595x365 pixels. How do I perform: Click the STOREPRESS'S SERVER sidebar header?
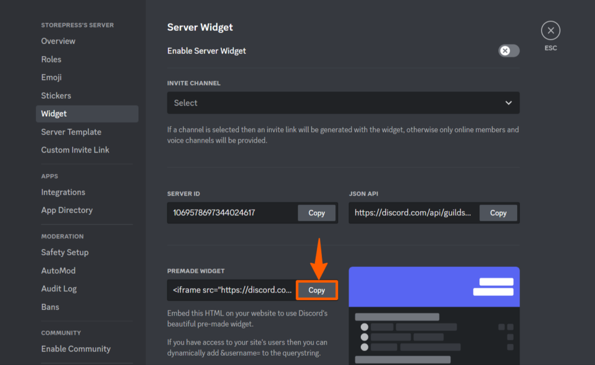coord(77,25)
